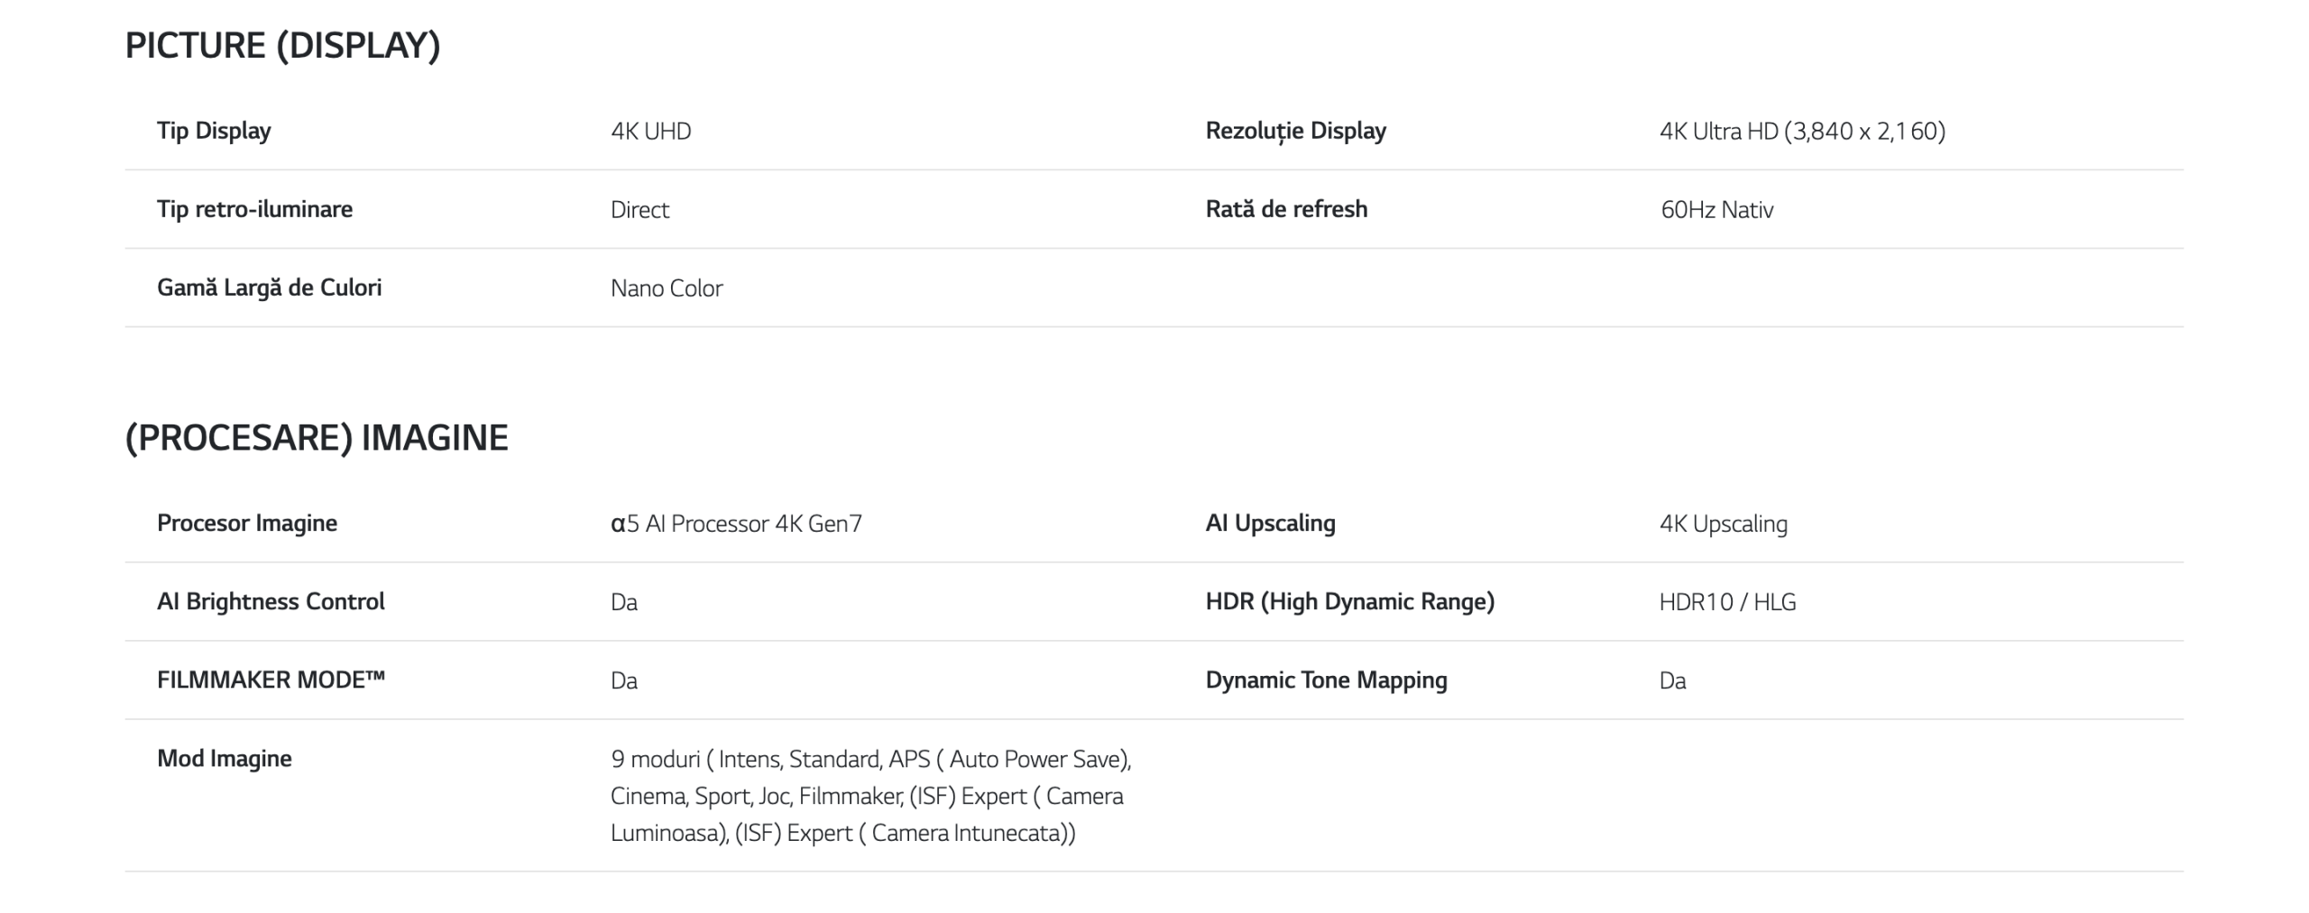Select the Procesor Imagine label

[247, 523]
